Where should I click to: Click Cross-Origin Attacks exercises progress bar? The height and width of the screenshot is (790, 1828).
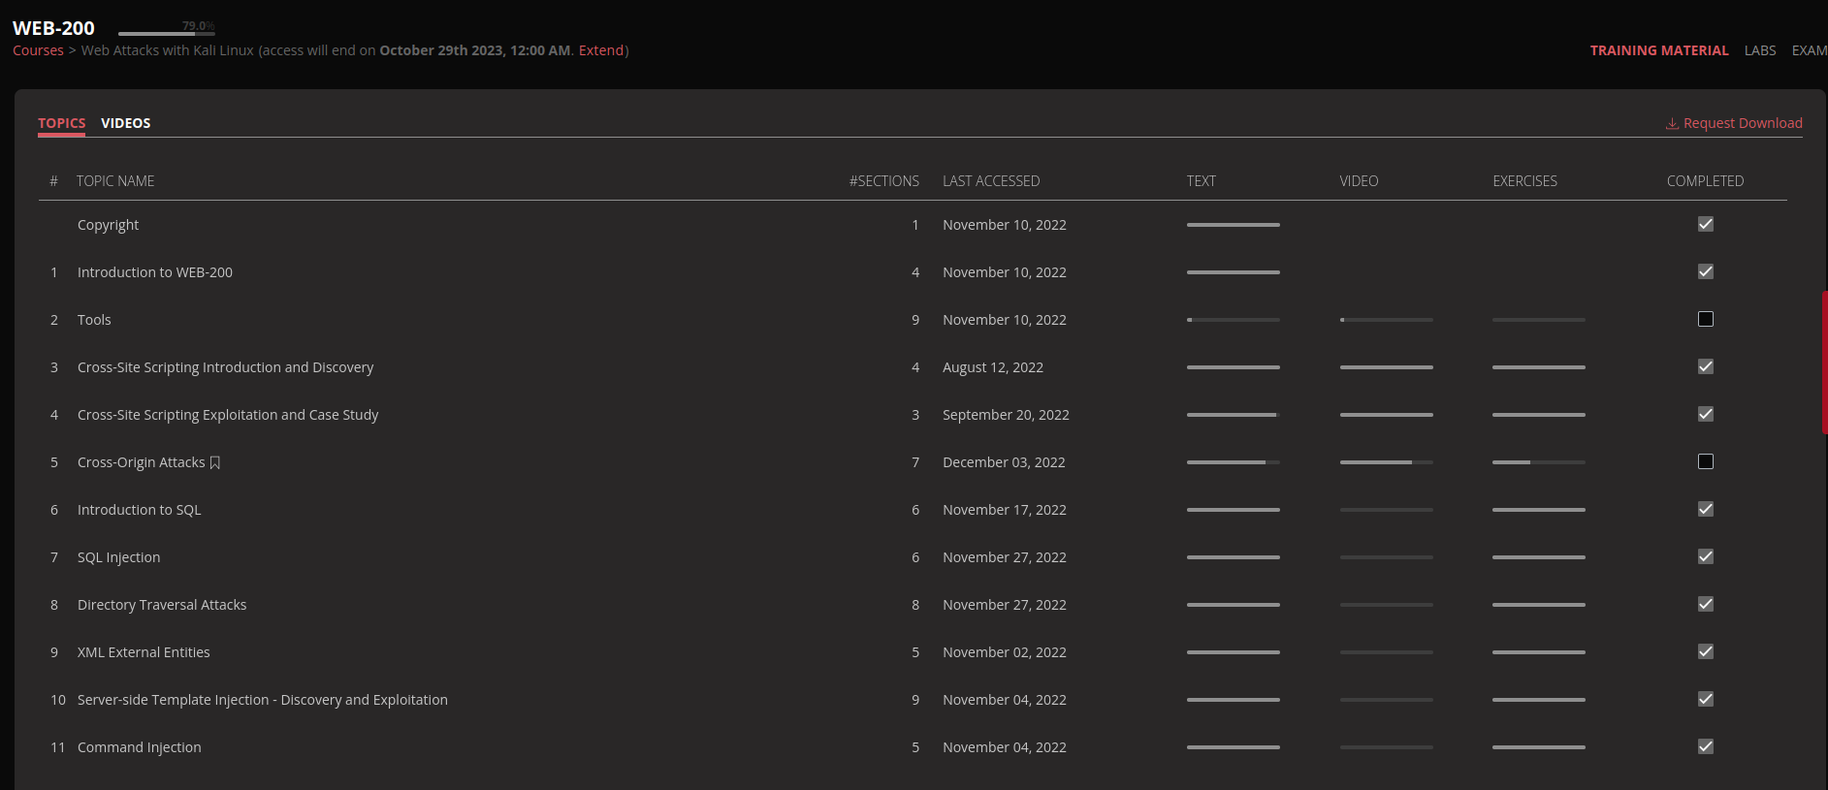tap(1539, 462)
